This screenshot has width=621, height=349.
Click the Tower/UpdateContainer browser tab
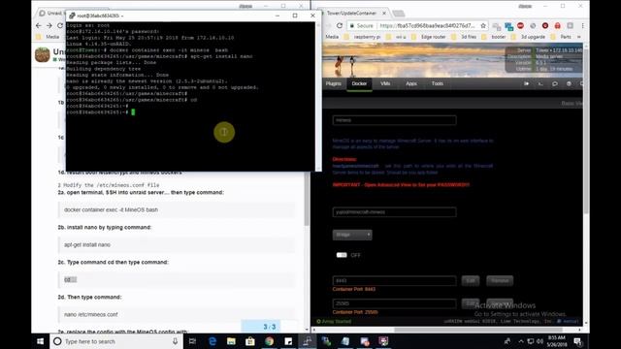click(351, 13)
